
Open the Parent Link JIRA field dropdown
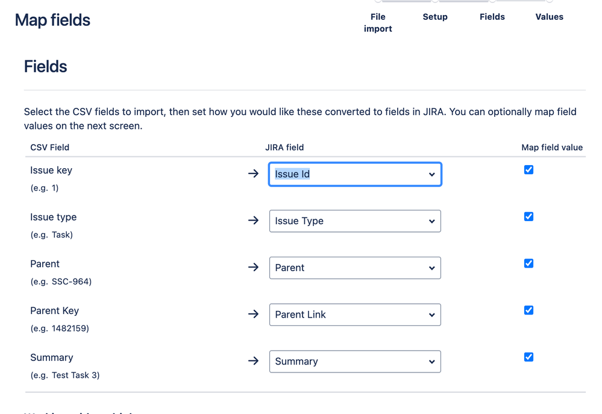click(355, 315)
